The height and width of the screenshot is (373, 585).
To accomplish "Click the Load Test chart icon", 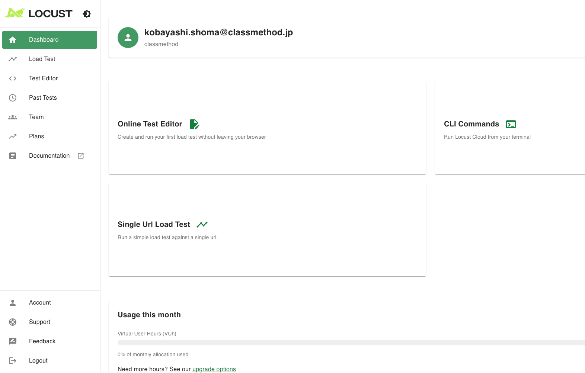I will (13, 59).
